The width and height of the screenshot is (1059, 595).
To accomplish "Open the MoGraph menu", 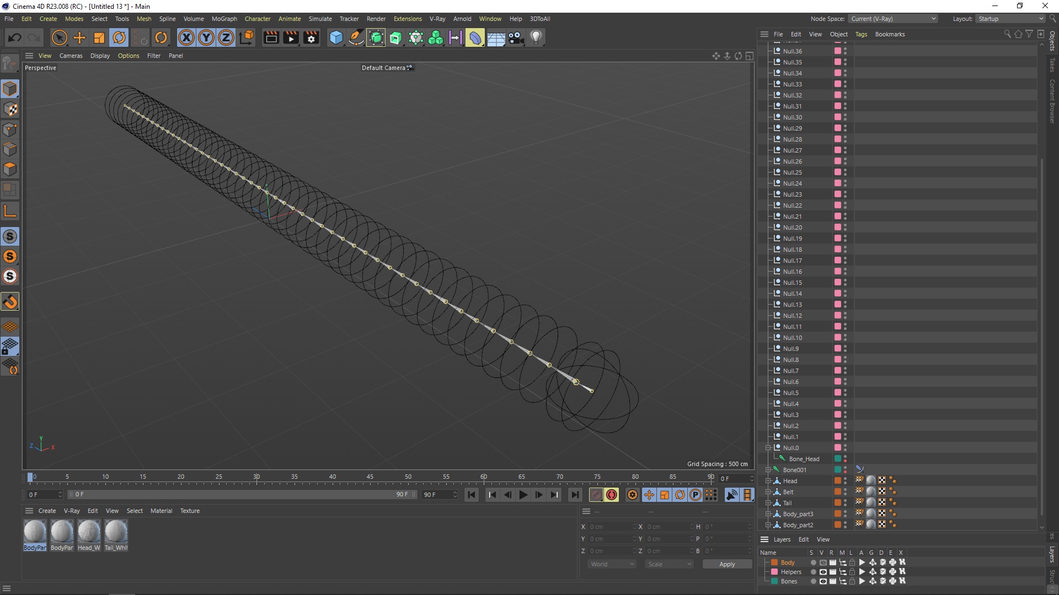I will click(224, 19).
